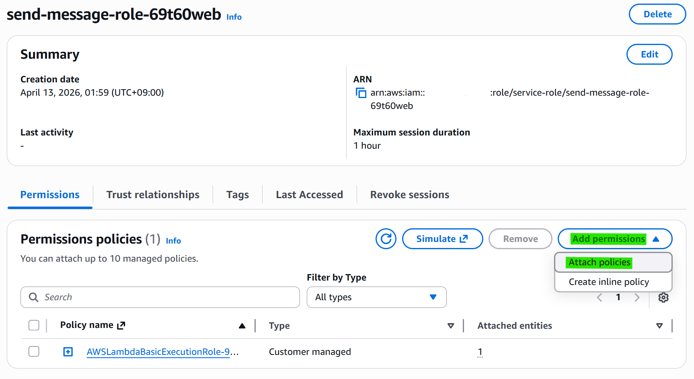Open Info link beside Permissions policies
The height and width of the screenshot is (379, 694).
point(173,241)
